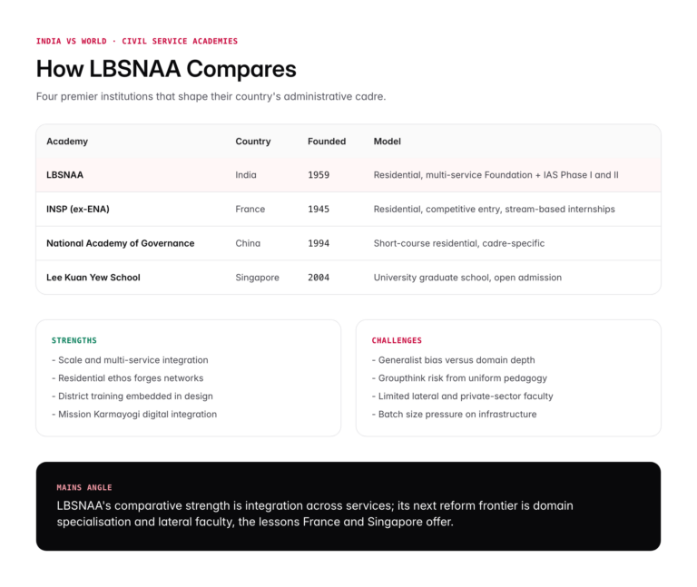Screen dimensions: 697x587
Task: Click the University graduate school model cell
Action: coord(467,278)
